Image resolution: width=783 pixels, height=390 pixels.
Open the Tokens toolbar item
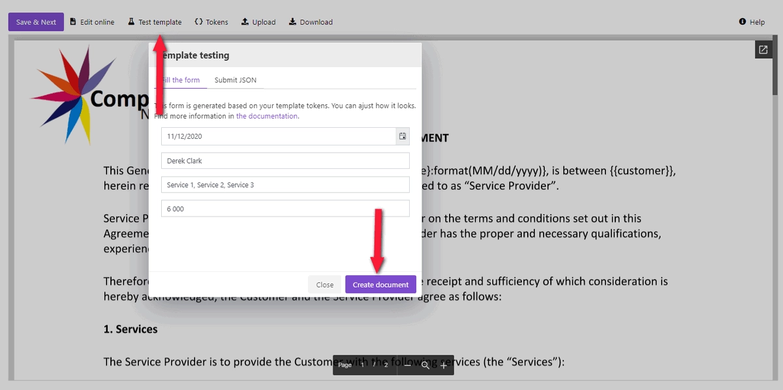(211, 22)
